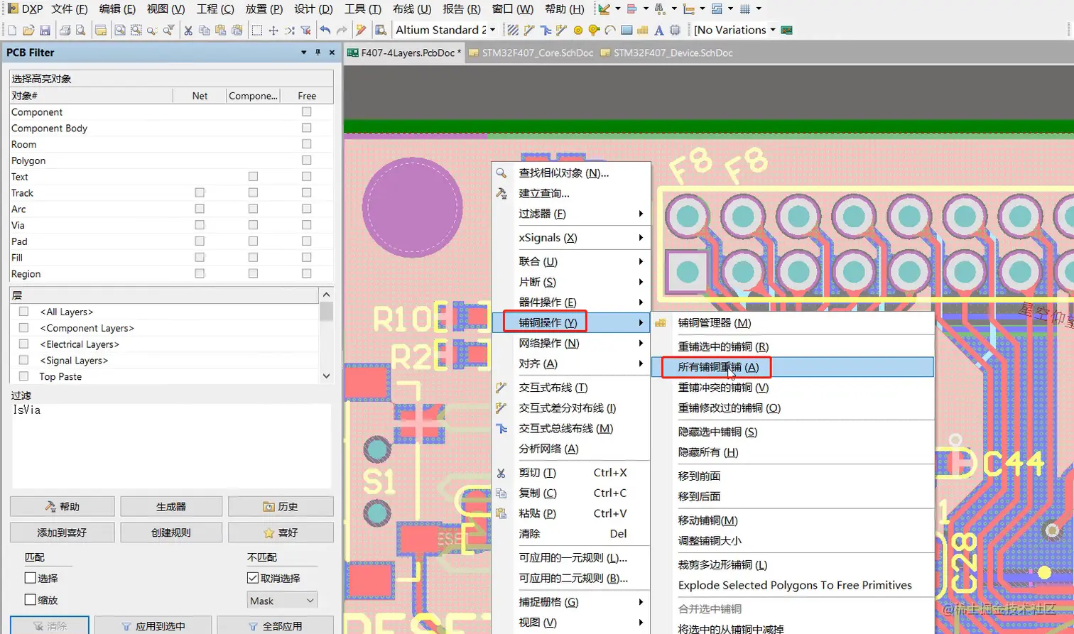
Task: Open an existing document via folder icon
Action: pos(28,30)
